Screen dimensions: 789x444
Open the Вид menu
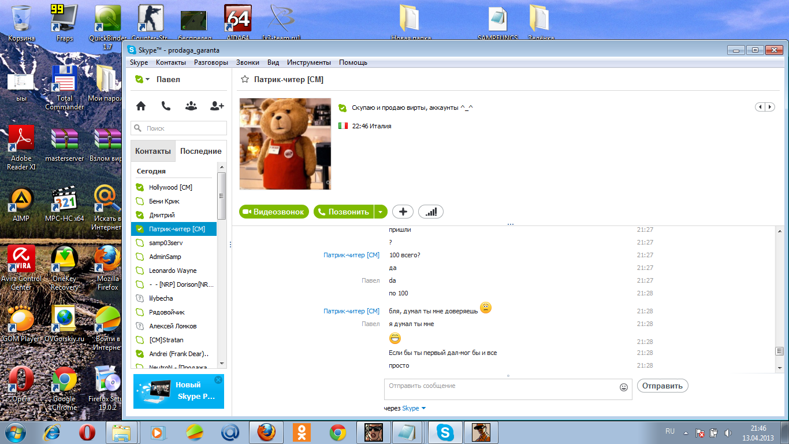(273, 62)
